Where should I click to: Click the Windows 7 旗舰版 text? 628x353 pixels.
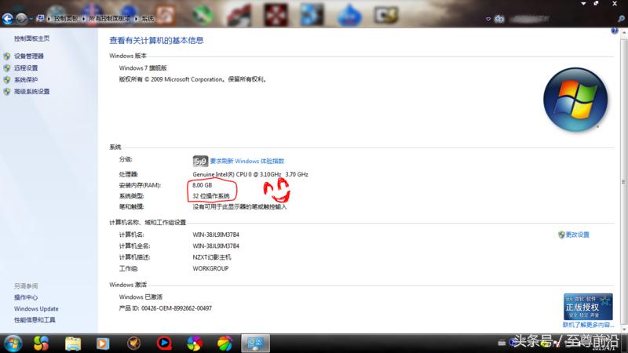(143, 68)
